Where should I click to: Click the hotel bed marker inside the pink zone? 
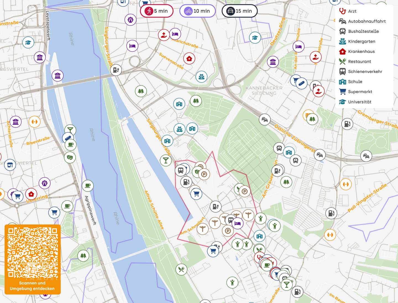tap(237, 223)
